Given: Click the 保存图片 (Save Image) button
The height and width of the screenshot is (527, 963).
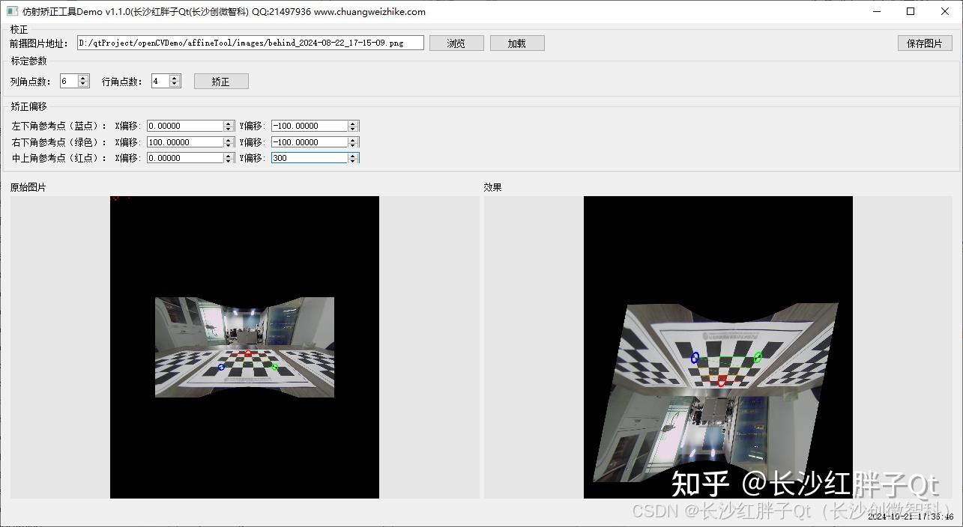Looking at the screenshot, I should click(x=924, y=43).
